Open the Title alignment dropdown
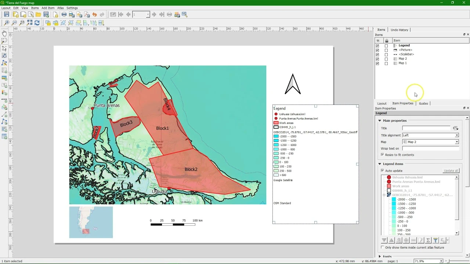The width and height of the screenshot is (470, 264). click(x=430, y=135)
